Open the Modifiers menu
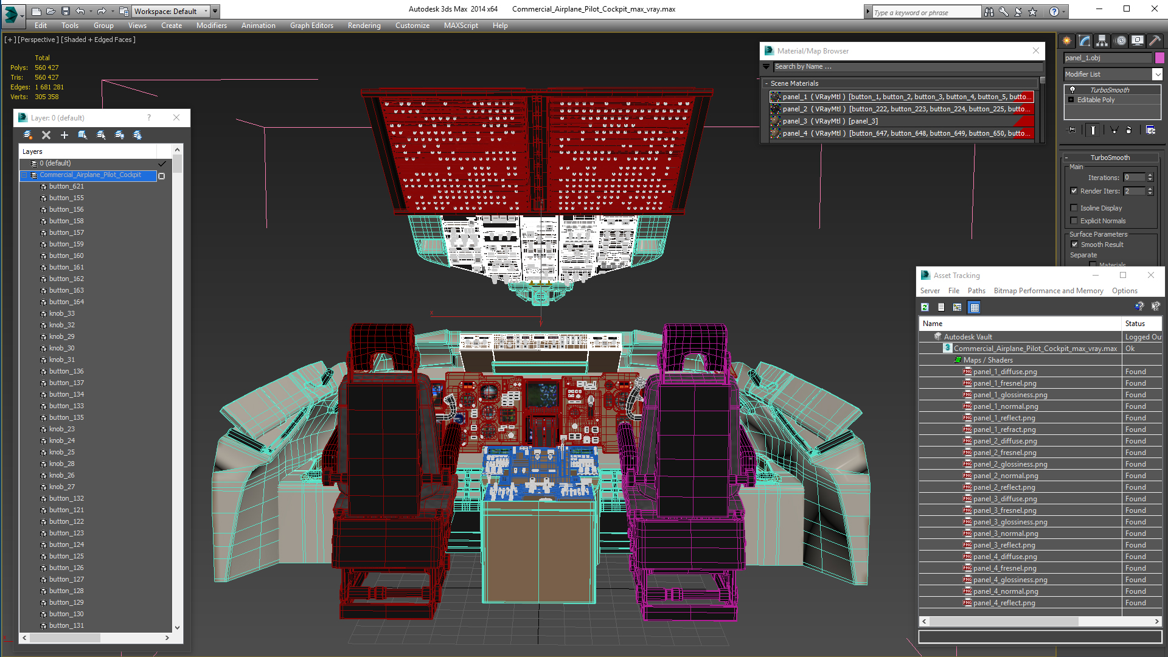Image resolution: width=1168 pixels, height=657 pixels. pos(211,26)
